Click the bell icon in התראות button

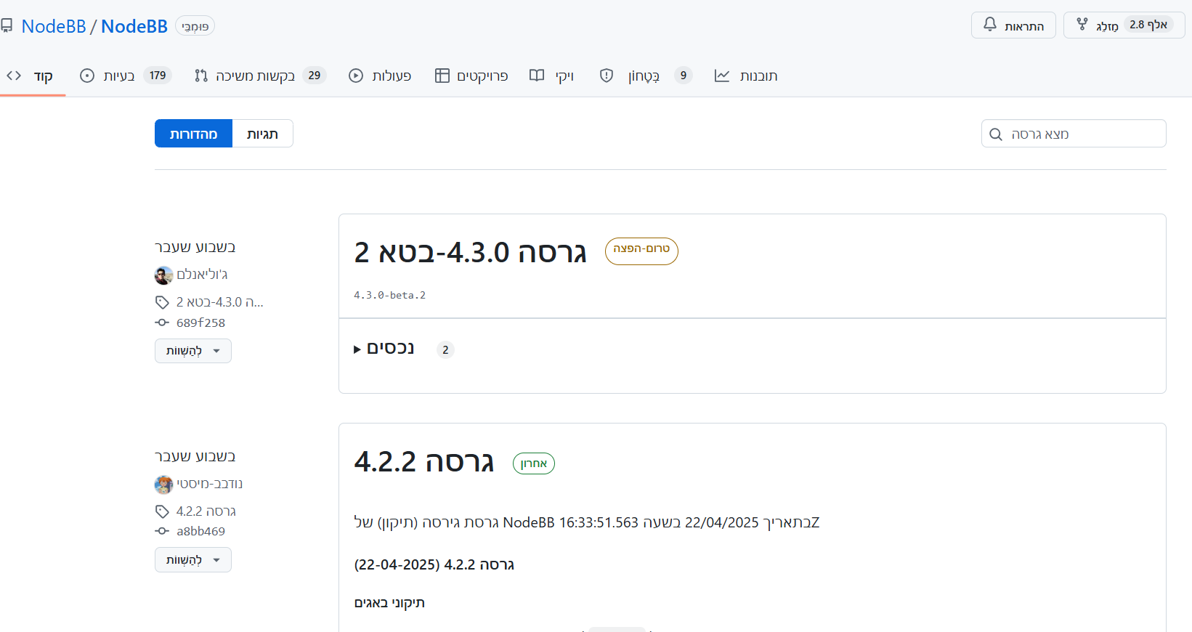click(990, 25)
